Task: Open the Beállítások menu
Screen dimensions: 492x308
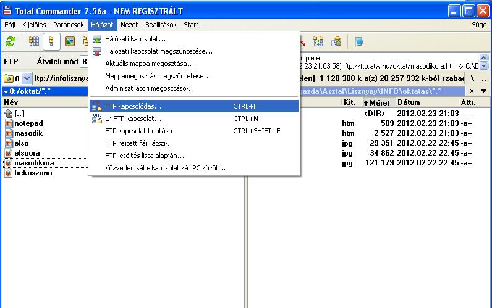Action: click(161, 25)
